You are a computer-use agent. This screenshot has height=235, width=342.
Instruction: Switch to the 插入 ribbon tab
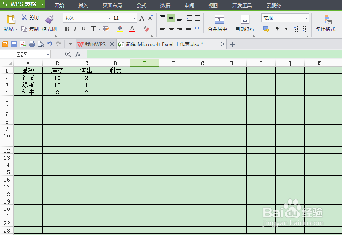[83, 5]
